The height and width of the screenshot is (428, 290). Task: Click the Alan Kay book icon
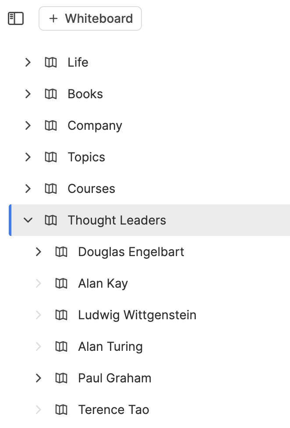click(61, 283)
